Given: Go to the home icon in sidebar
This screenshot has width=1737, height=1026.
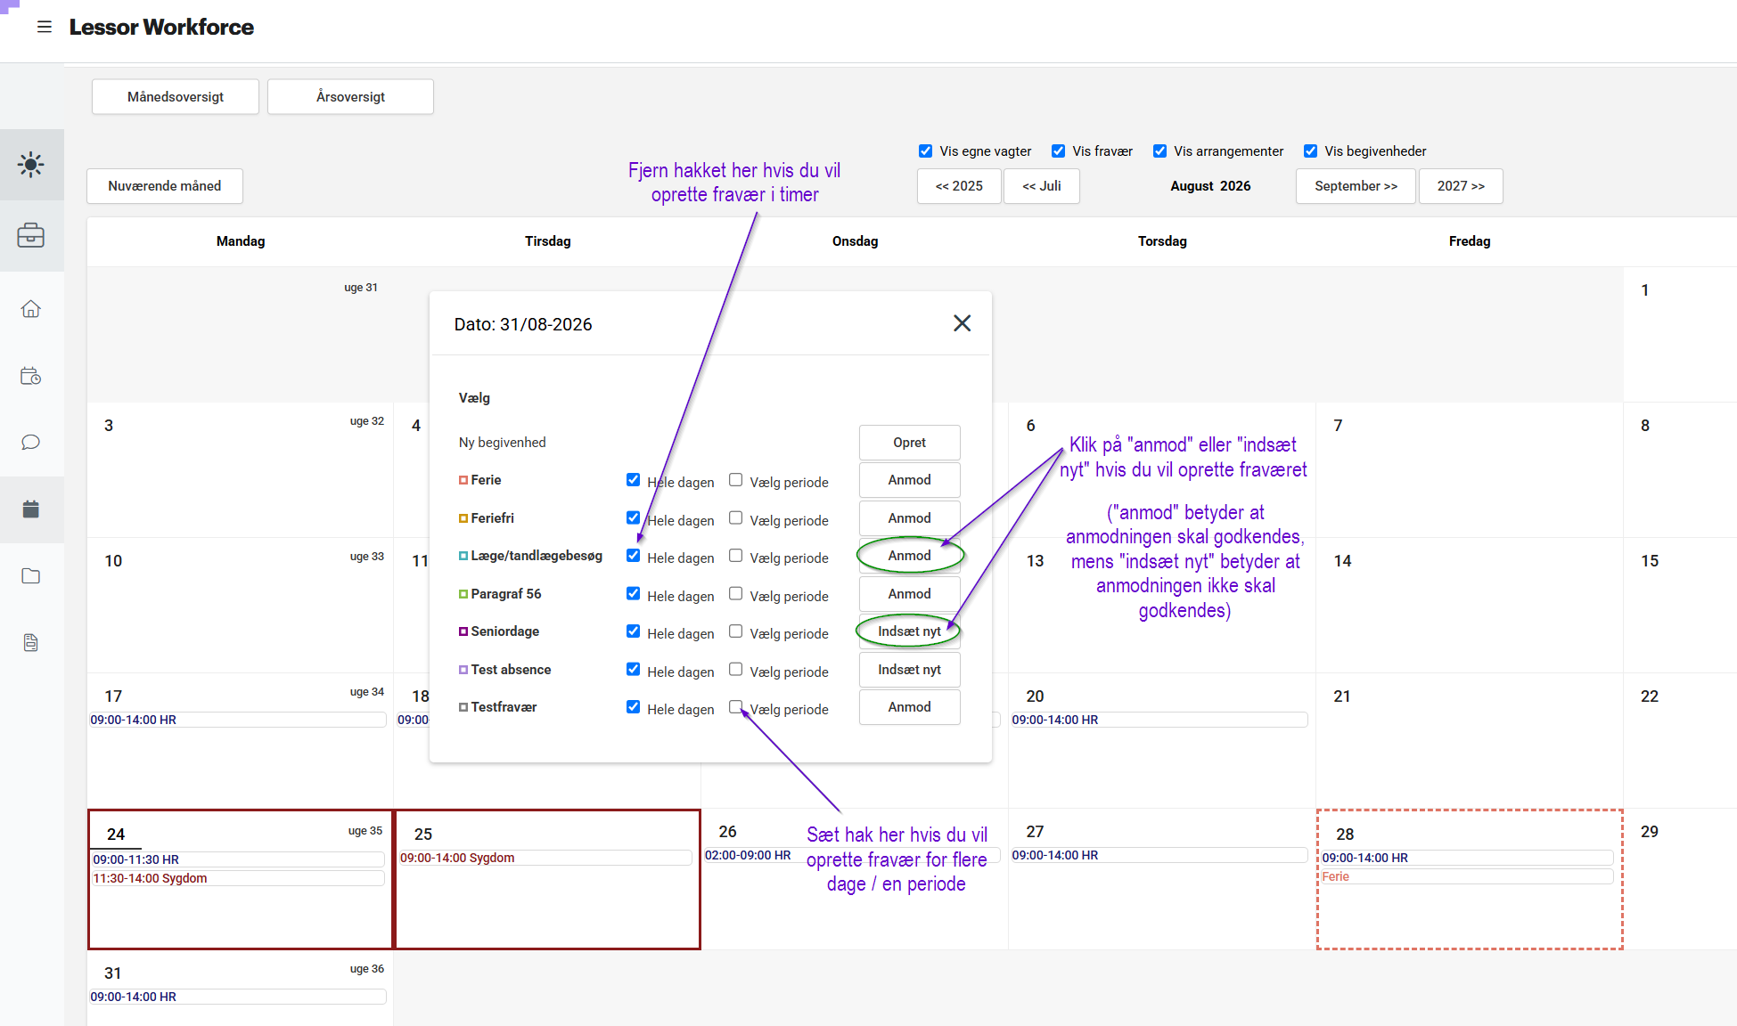Looking at the screenshot, I should click(x=31, y=309).
